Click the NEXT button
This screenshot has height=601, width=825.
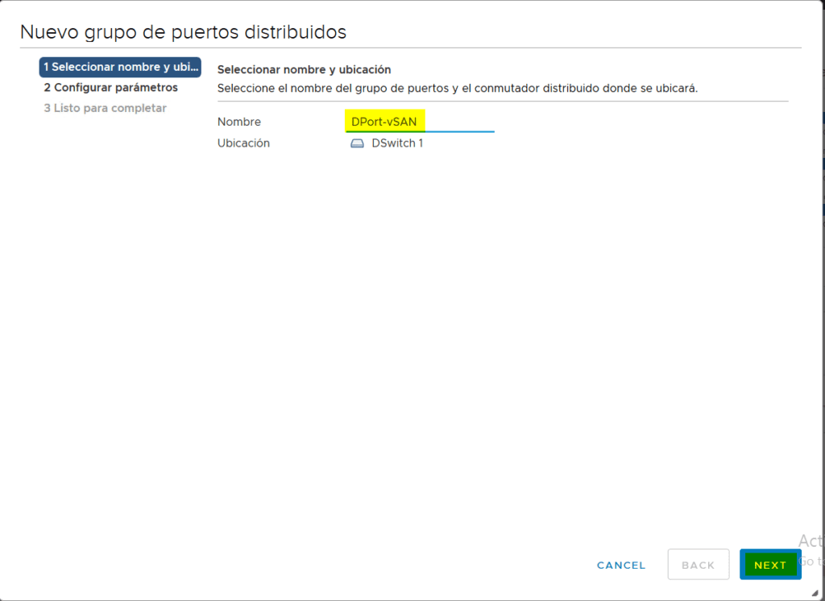coord(770,565)
